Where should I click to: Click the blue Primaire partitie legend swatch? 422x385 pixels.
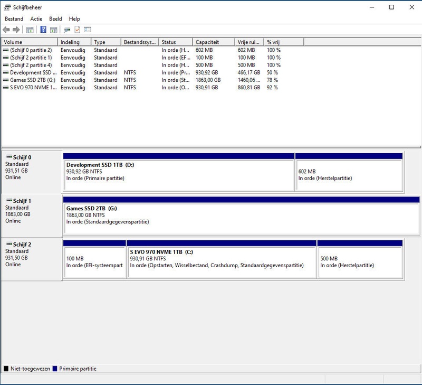point(55,369)
